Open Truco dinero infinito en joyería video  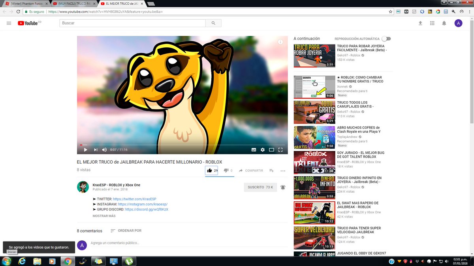tap(314, 188)
